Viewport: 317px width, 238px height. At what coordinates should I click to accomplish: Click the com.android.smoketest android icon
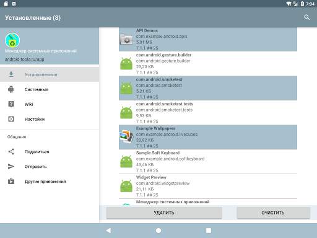[126, 88]
